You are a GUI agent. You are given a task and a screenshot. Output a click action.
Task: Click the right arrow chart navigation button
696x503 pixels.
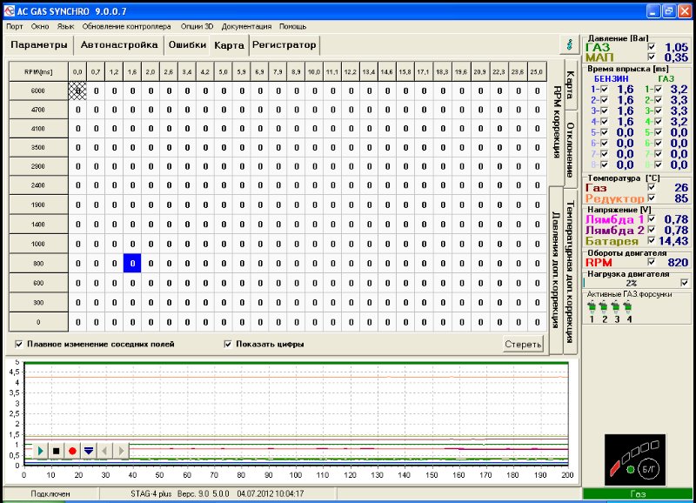(121, 451)
